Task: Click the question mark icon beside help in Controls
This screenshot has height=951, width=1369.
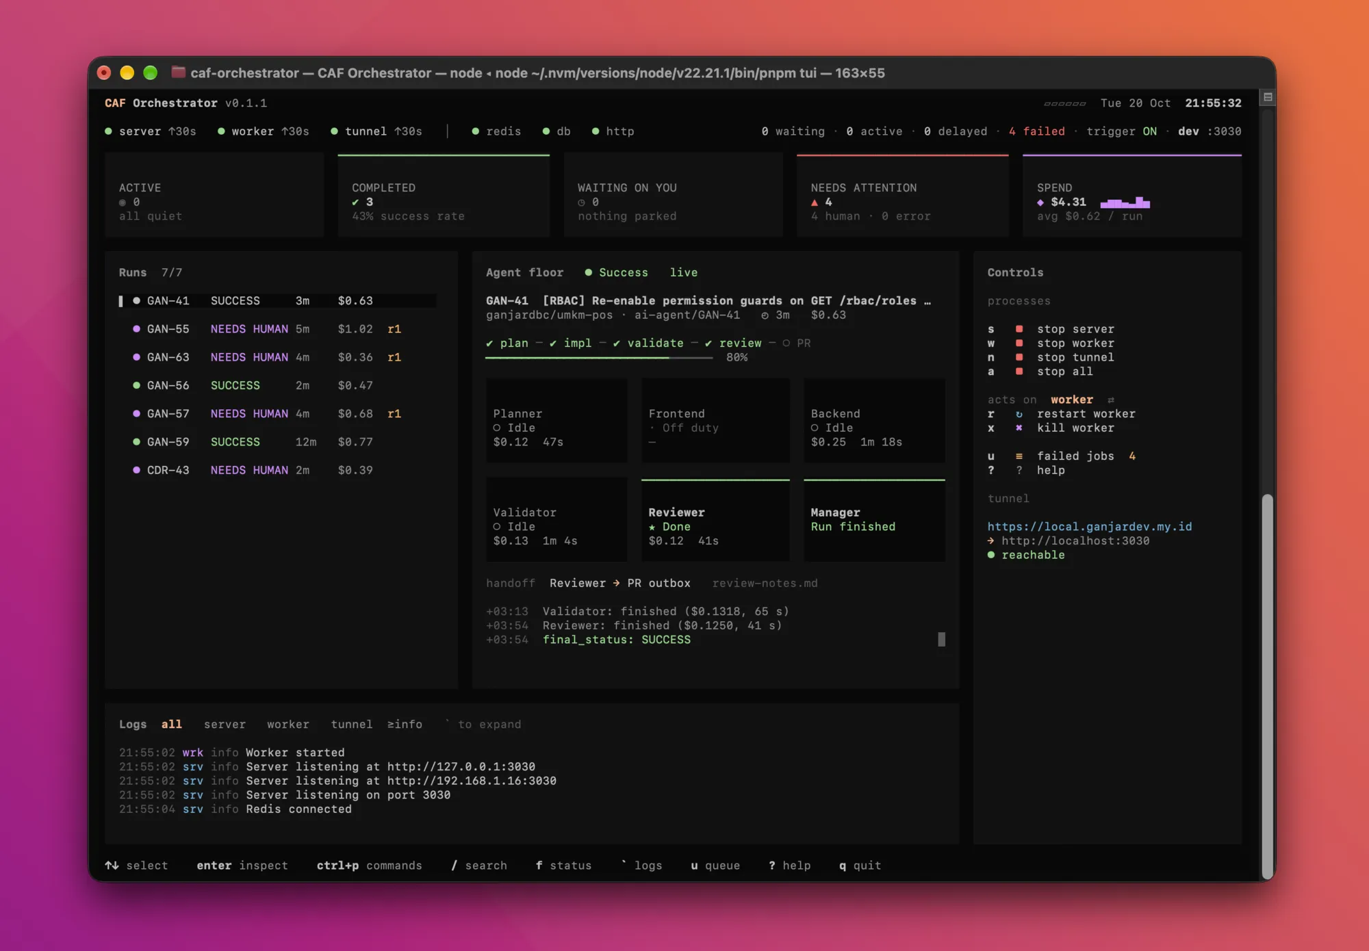Action: point(1019,470)
